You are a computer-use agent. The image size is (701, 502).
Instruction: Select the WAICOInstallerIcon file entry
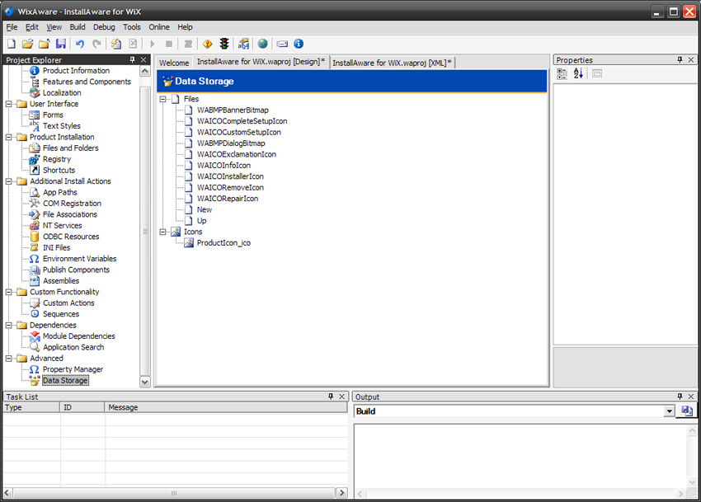pyautogui.click(x=230, y=176)
